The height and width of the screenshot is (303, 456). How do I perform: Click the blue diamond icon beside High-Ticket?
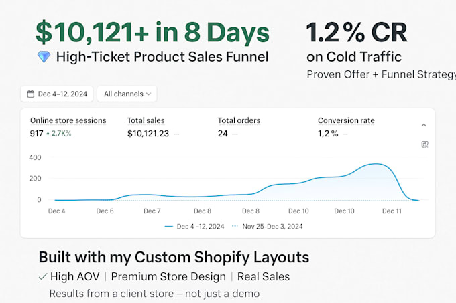pos(43,58)
